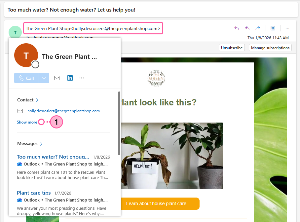Click the contact's presence status circle
The image size is (300, 222).
35,64
